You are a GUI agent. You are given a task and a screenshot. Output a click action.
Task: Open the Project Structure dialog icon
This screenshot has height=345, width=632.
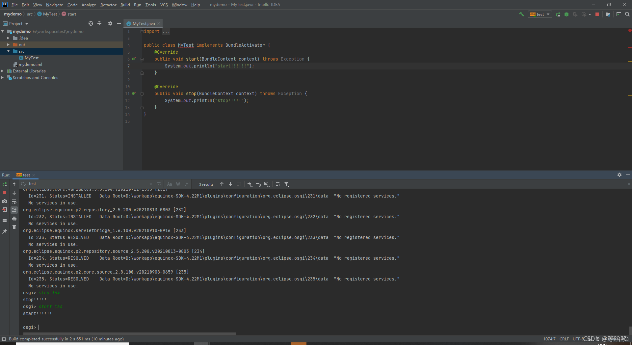(x=608, y=14)
